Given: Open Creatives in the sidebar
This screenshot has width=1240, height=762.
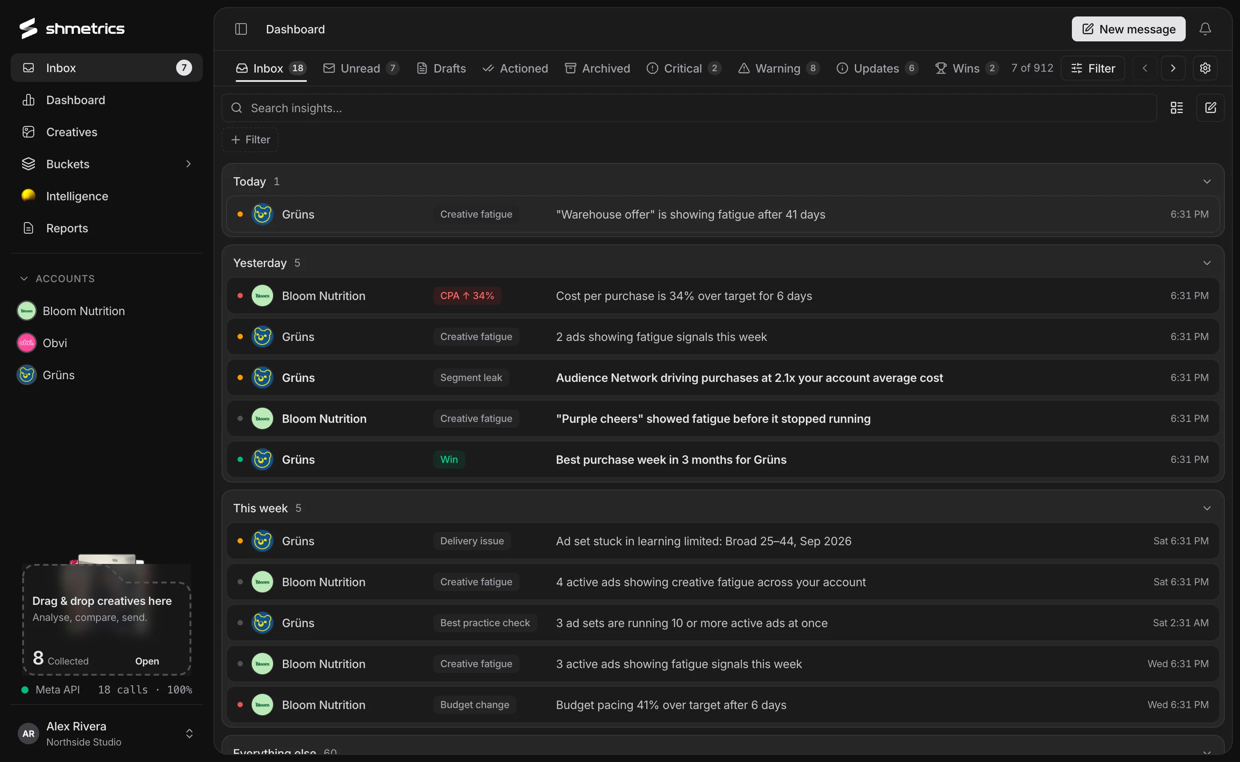Looking at the screenshot, I should click(x=107, y=132).
